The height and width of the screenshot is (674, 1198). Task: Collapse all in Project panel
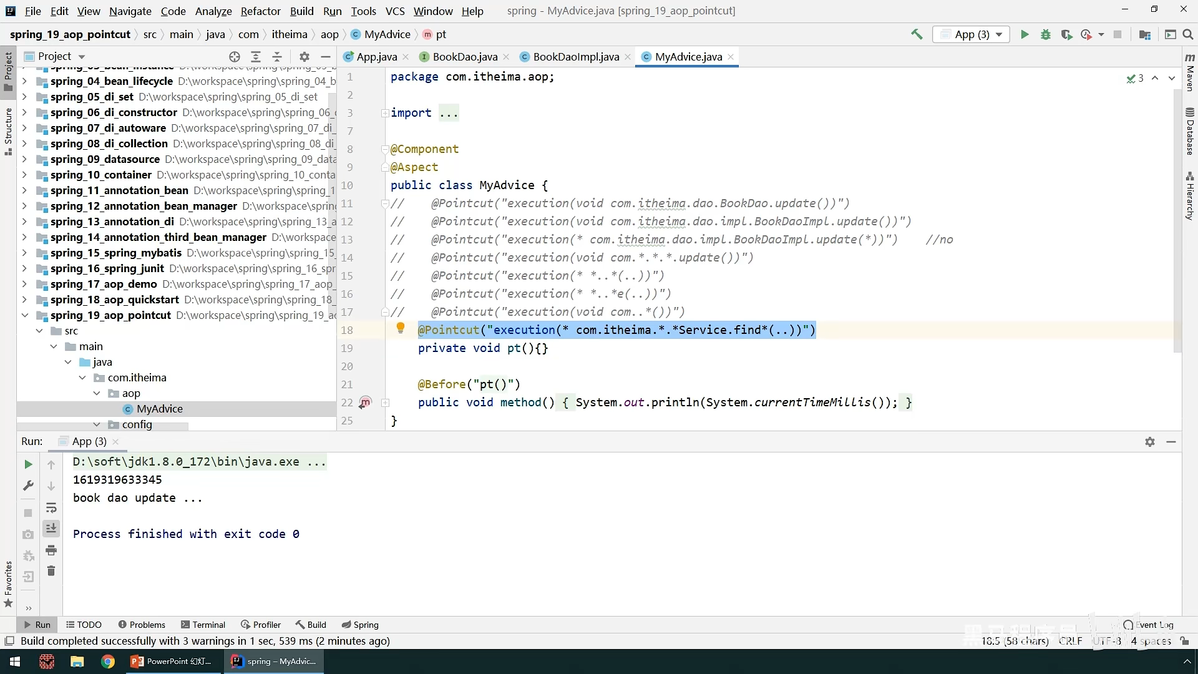tap(277, 57)
